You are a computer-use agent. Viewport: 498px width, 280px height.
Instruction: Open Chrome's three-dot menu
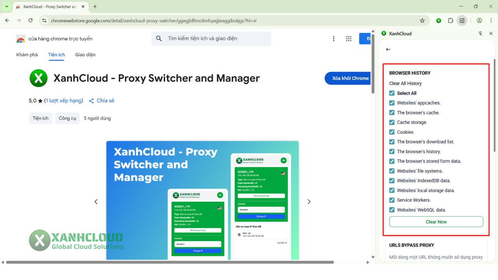pyautogui.click(x=491, y=21)
